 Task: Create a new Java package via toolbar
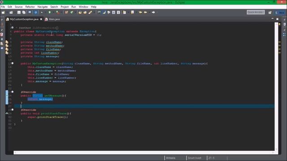(66, 13)
